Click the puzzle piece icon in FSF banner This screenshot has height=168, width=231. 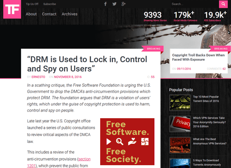pos(145,142)
